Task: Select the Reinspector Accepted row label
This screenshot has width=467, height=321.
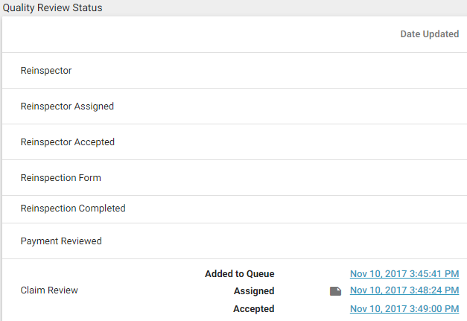Action: [68, 142]
